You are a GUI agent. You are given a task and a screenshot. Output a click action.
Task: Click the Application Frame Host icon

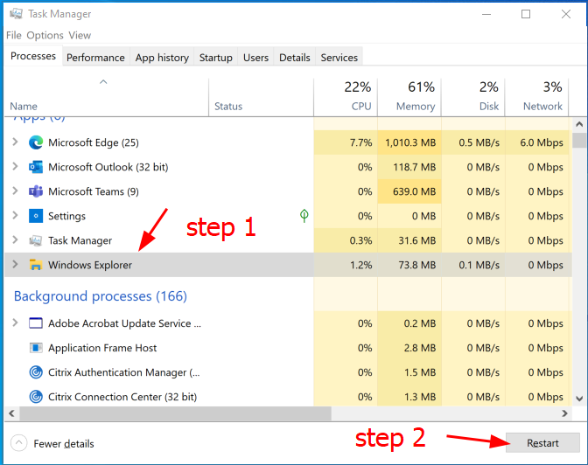pyautogui.click(x=36, y=348)
